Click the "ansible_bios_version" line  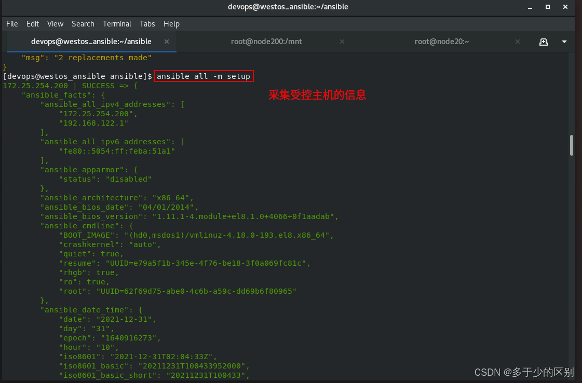click(x=190, y=216)
